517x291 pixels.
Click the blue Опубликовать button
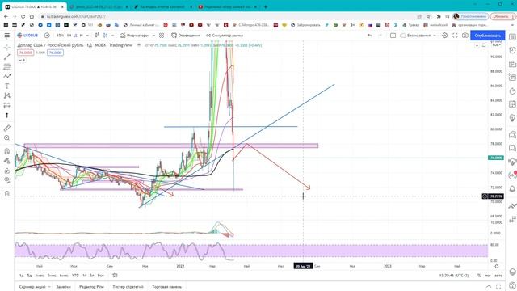coord(488,36)
